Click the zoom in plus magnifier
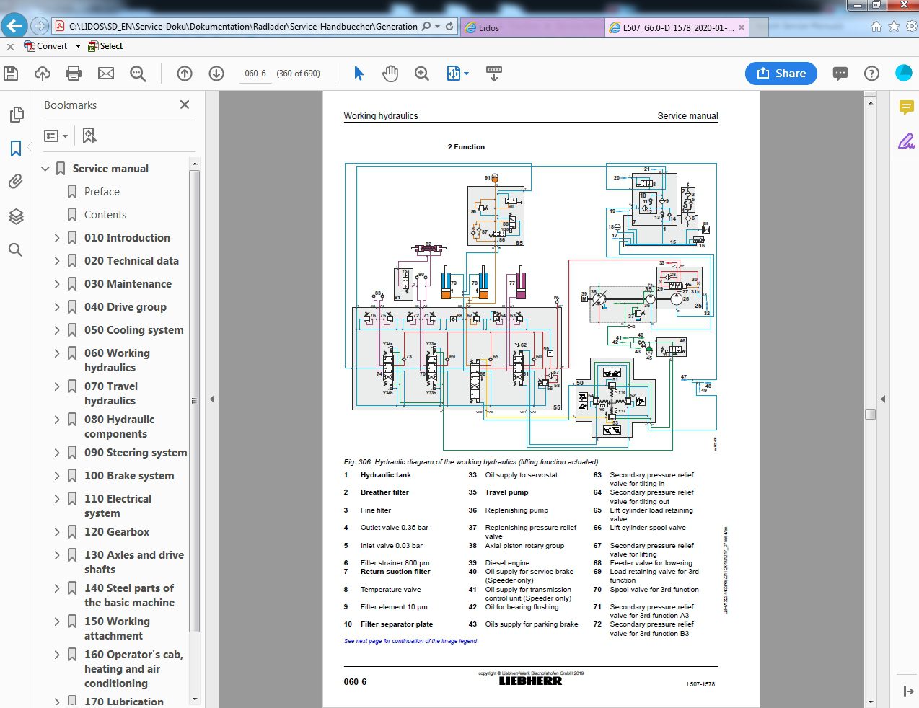 pyautogui.click(x=422, y=74)
